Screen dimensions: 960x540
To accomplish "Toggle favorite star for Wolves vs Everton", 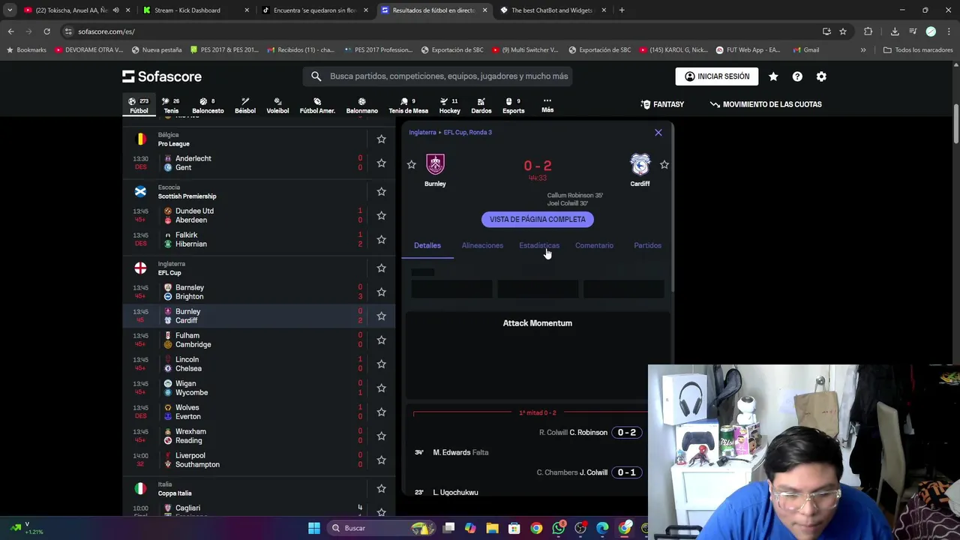I will [x=381, y=412].
